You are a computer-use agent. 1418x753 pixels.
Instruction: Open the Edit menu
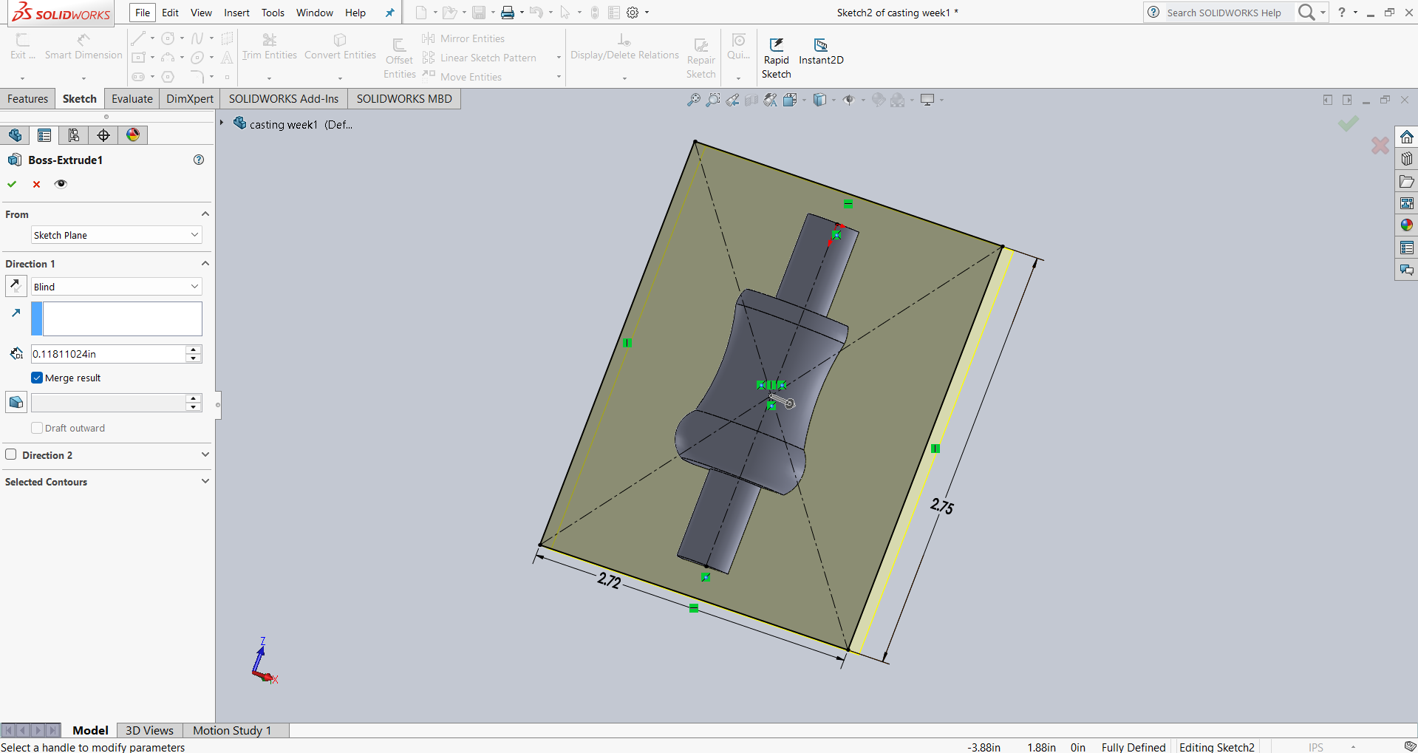pos(170,13)
